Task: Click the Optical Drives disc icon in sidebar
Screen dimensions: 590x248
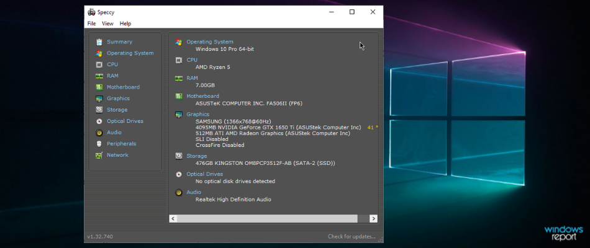Action: pos(99,121)
